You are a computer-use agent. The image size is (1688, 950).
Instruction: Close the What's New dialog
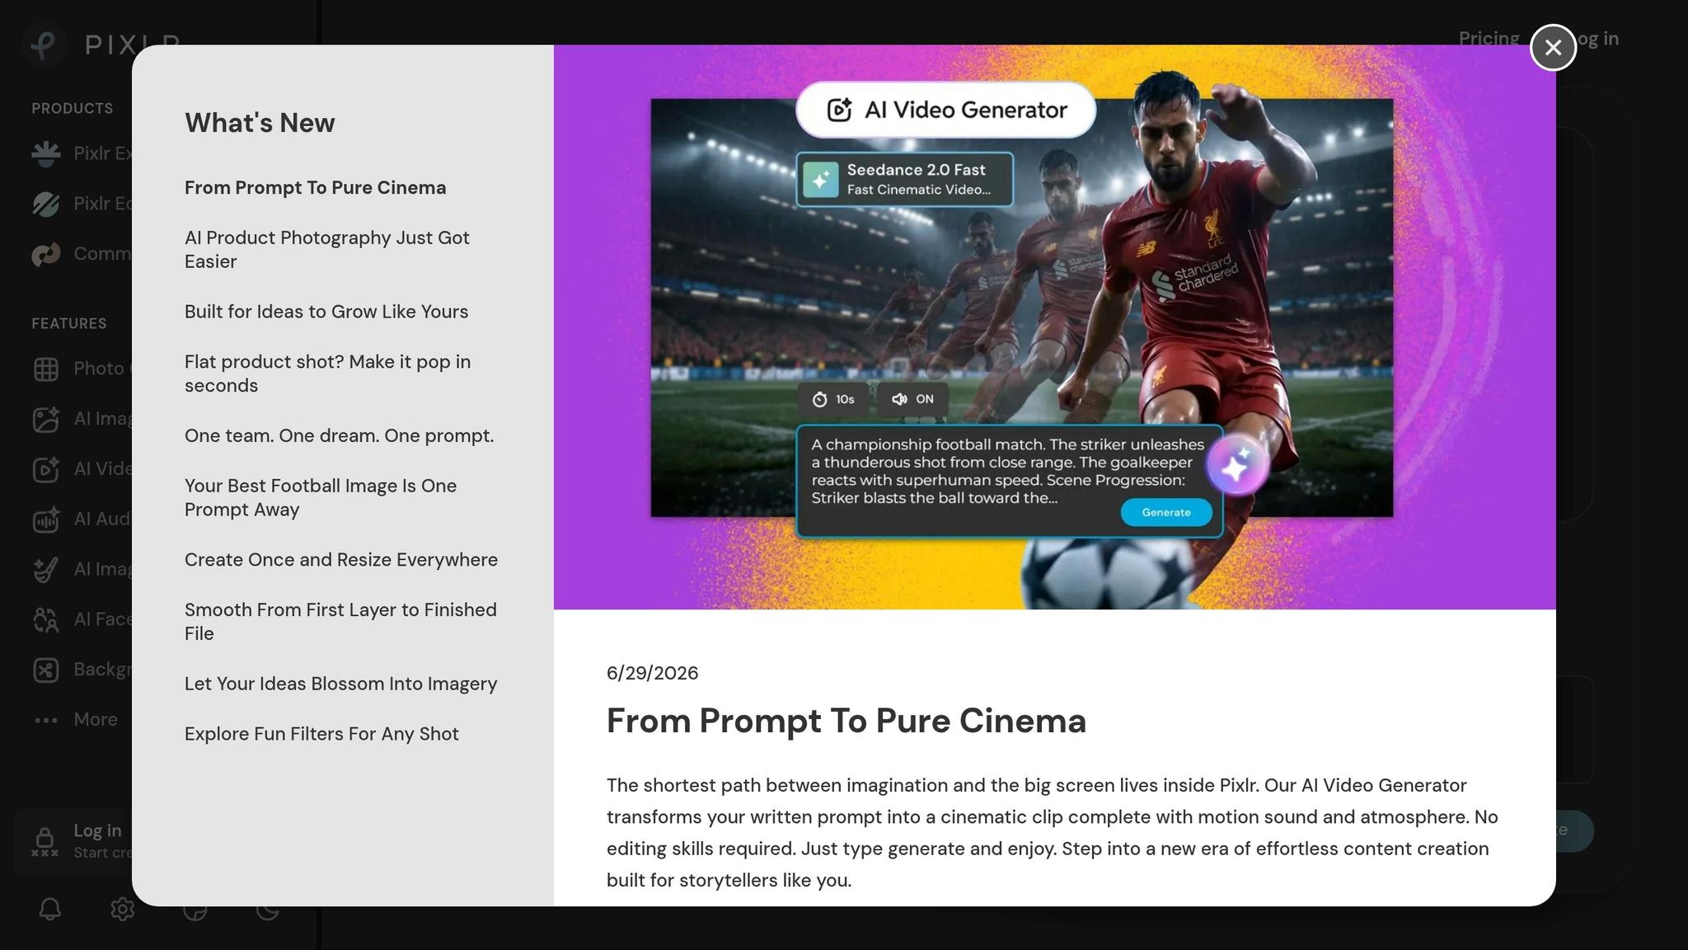pyautogui.click(x=1553, y=48)
